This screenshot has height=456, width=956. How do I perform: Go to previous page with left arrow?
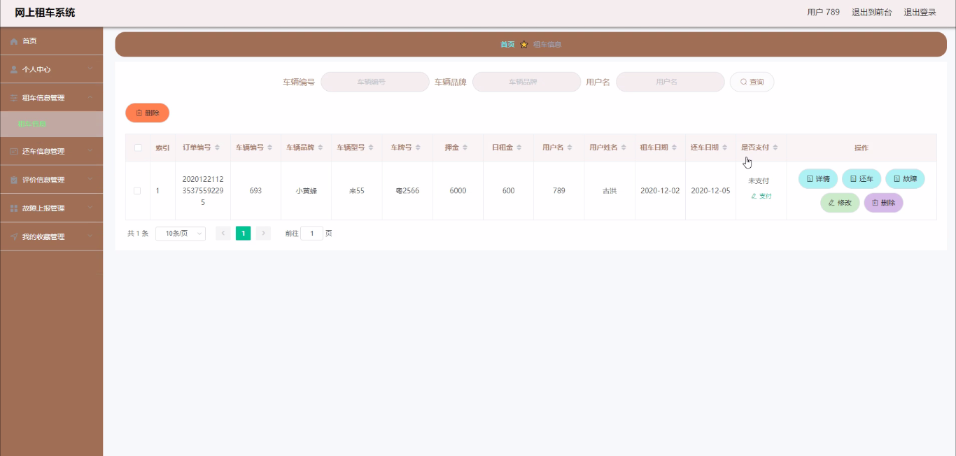(x=223, y=234)
